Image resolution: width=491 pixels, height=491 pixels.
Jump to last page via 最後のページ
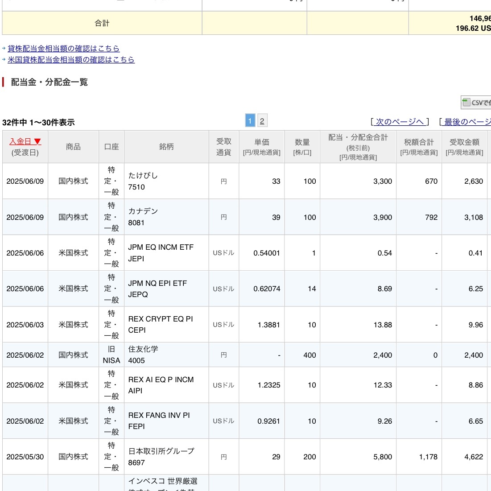467,122
